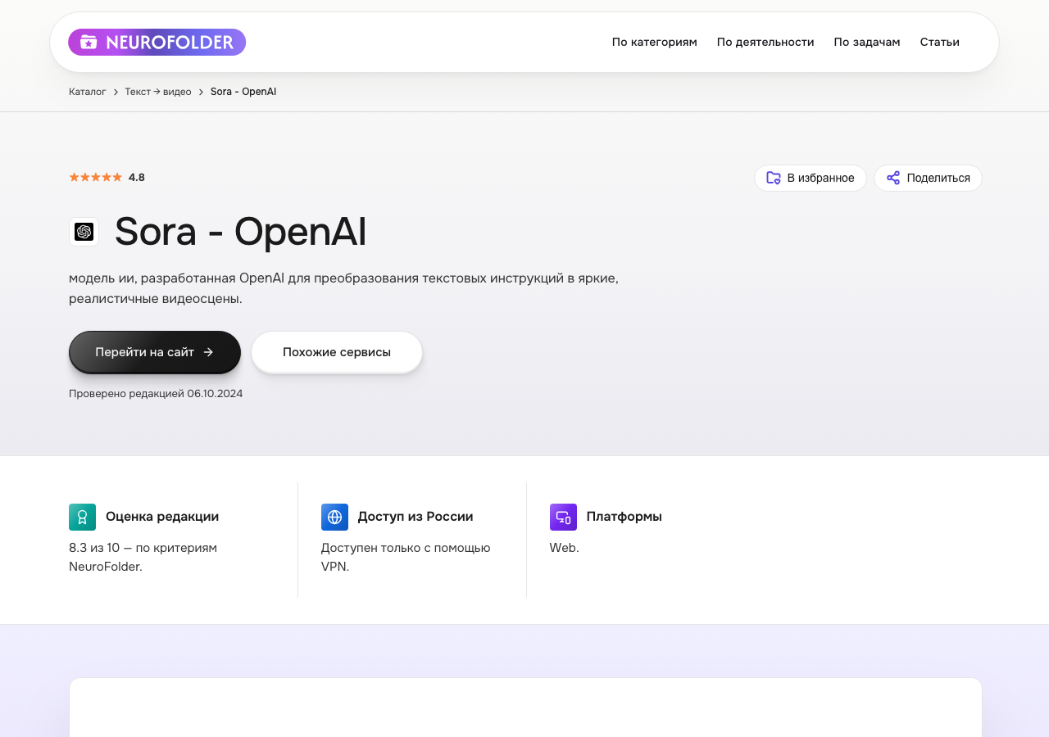1049x737 pixels.
Task: Click the Sora - OpenAI heading
Action: tap(240, 232)
